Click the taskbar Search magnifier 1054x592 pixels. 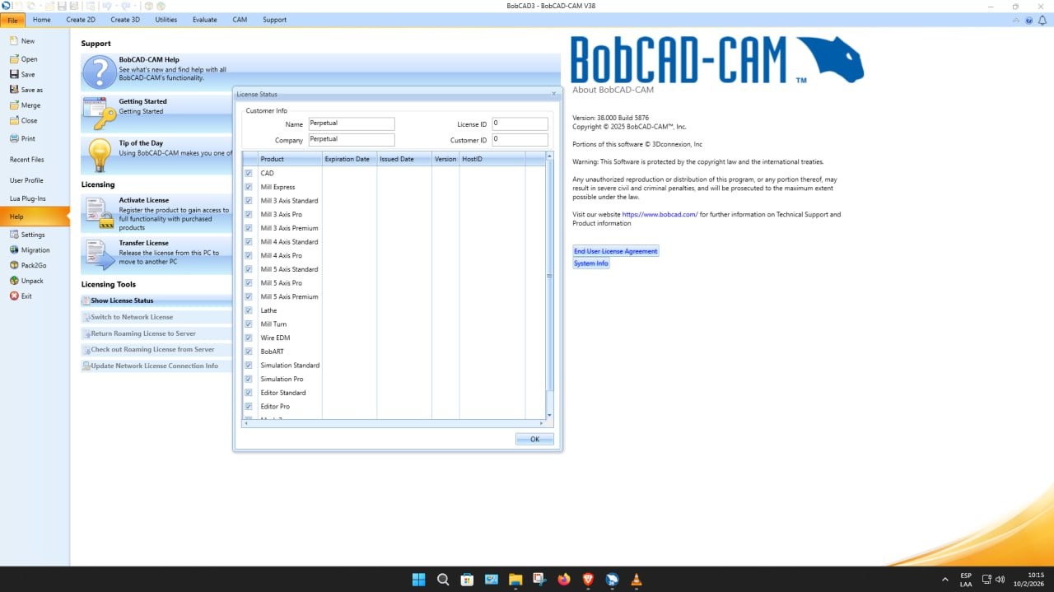[x=443, y=580]
